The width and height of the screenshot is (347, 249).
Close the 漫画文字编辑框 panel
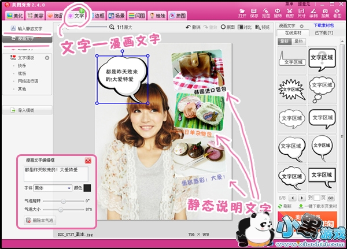(88, 160)
